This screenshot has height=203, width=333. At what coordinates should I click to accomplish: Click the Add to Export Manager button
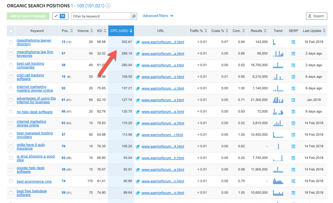(x=28, y=16)
